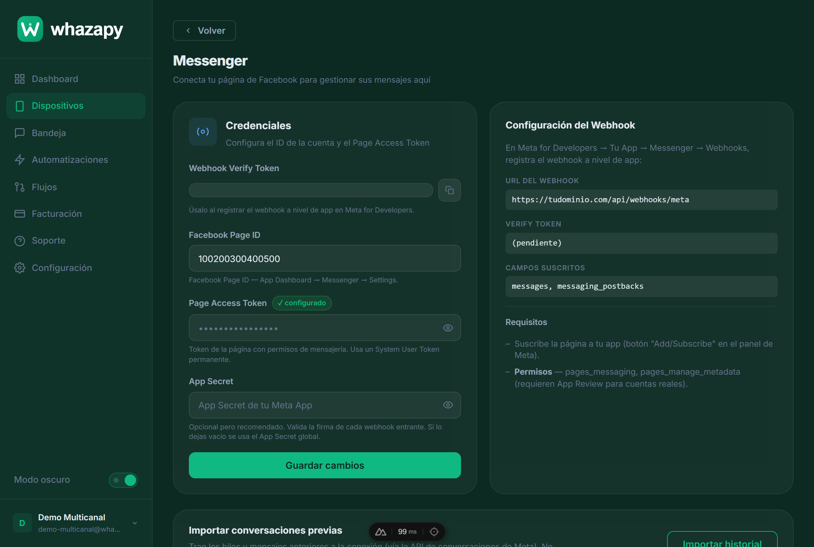This screenshot has width=814, height=547.
Task: Open Soporte from the sidebar
Action: (x=76, y=241)
